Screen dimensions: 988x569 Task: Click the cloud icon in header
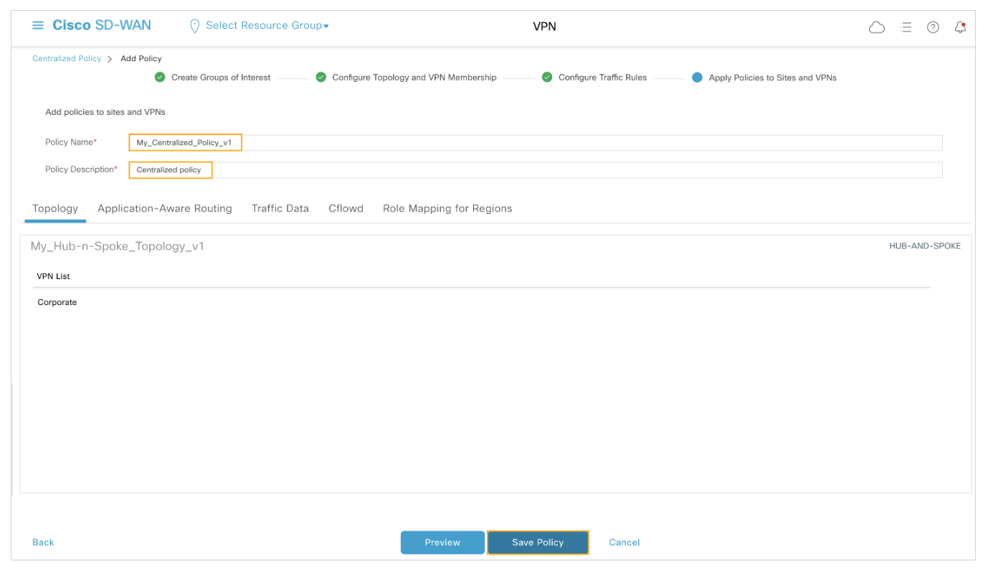click(876, 27)
